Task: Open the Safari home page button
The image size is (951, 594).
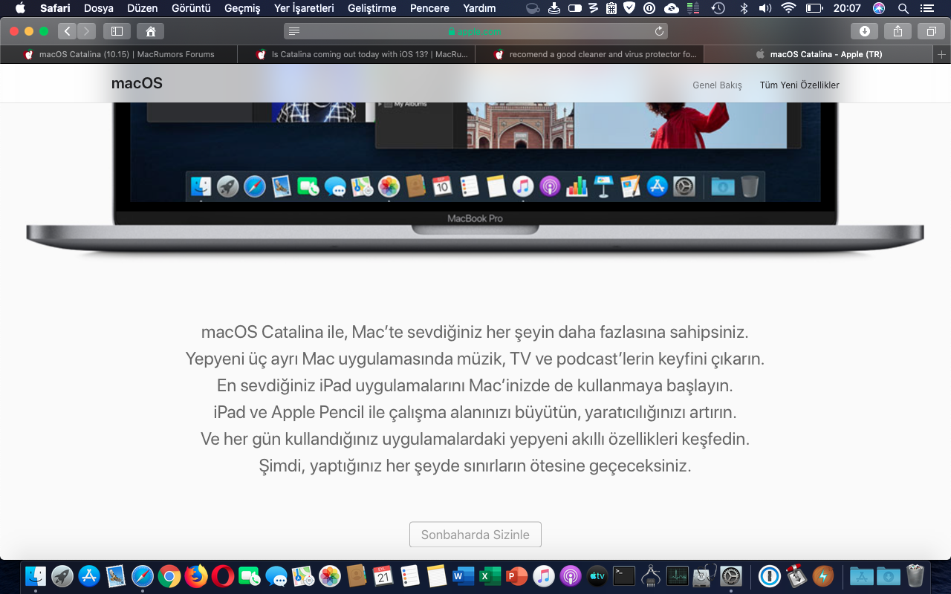Action: pos(151,31)
